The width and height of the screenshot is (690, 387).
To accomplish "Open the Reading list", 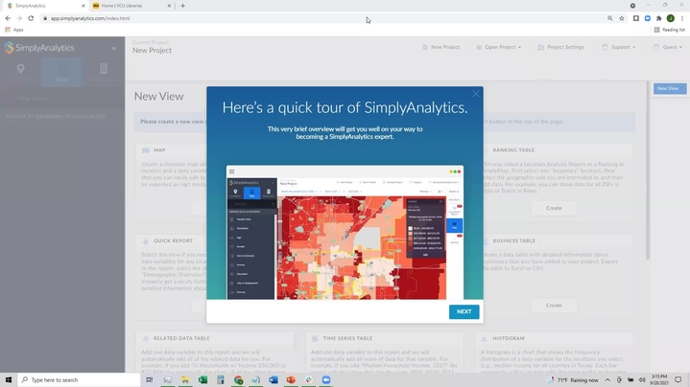I will 669,30.
